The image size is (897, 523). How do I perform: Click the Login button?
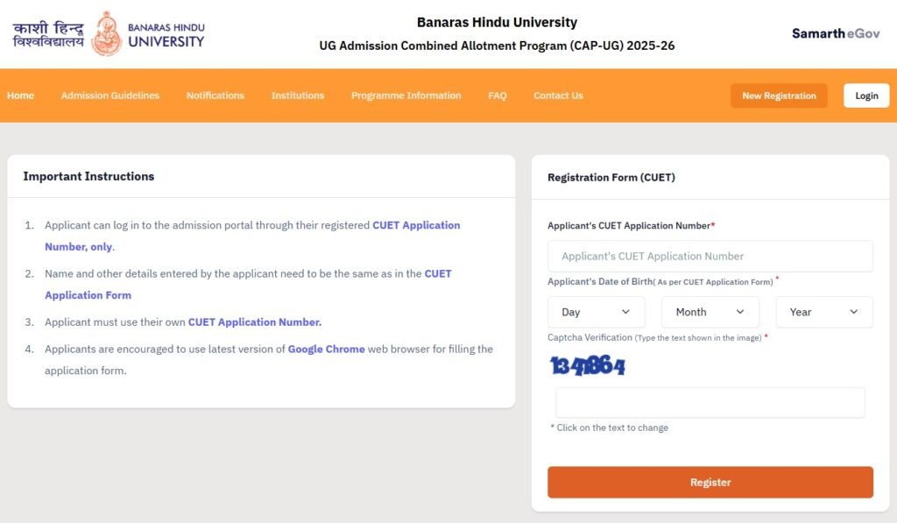865,95
